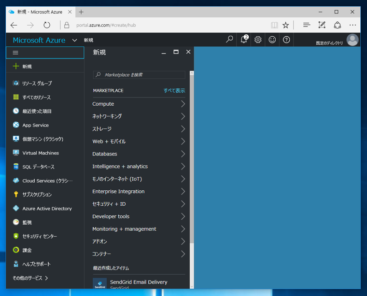Open browser reading view book icon
Screen dimensions: 367x296
tap(274, 25)
